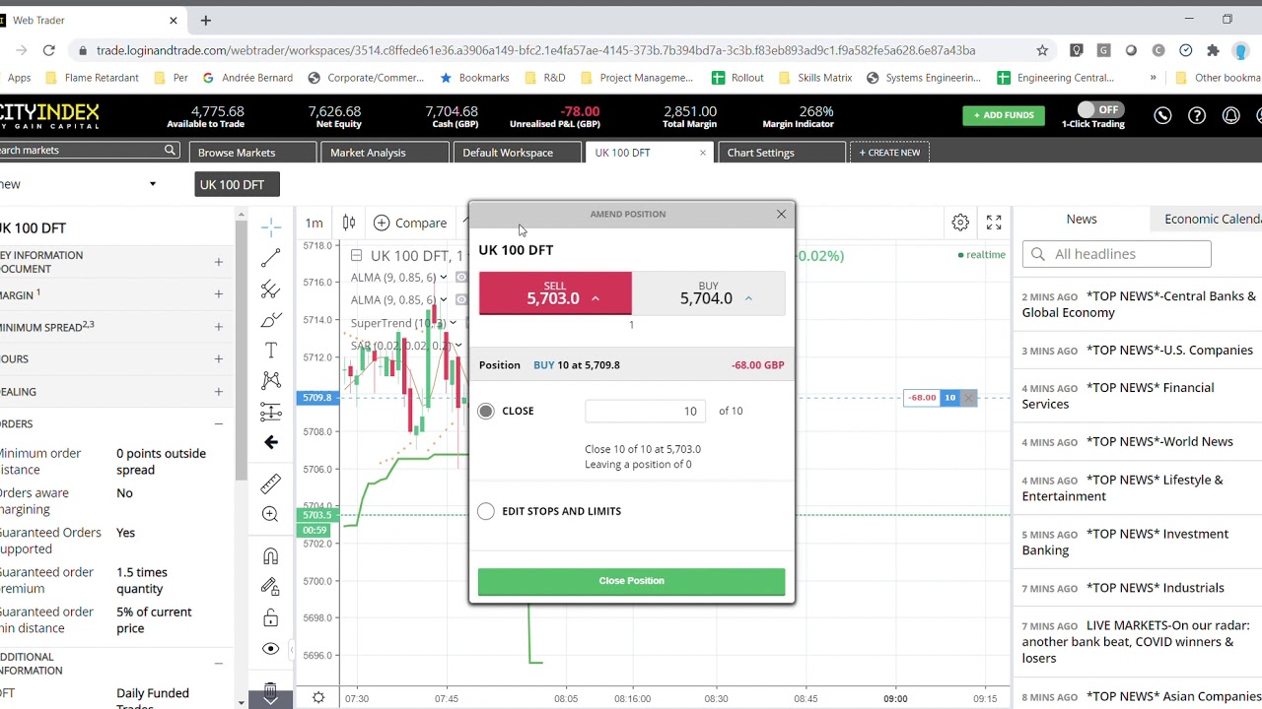Activate the zoom-in magnifier tool

(271, 514)
